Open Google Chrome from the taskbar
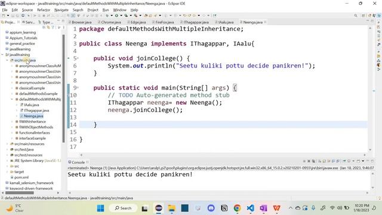Image resolution: width=382 pixels, height=215 pixels. pyautogui.click(x=237, y=208)
